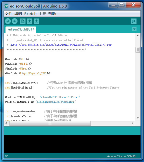Screen dimensions: 144x162
Task: Open the Sketch menu
Action: [30, 14]
